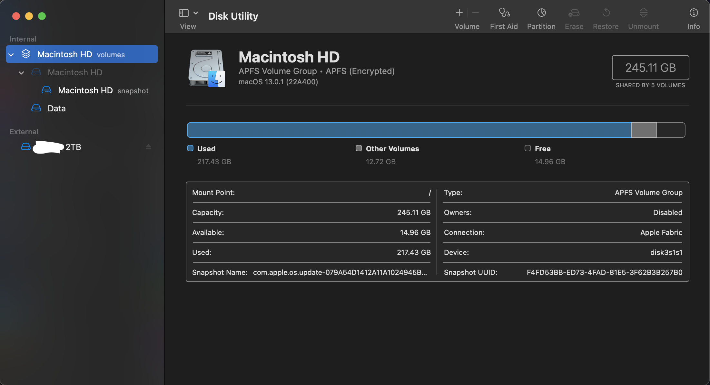Click the Mount Point slash value
710x385 pixels.
point(429,192)
